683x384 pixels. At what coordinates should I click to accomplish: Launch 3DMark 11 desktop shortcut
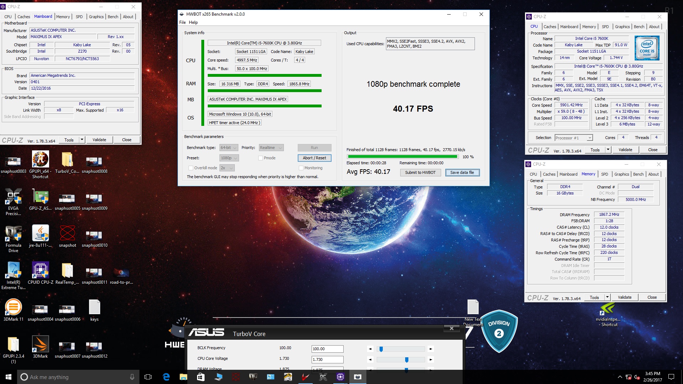(x=14, y=310)
